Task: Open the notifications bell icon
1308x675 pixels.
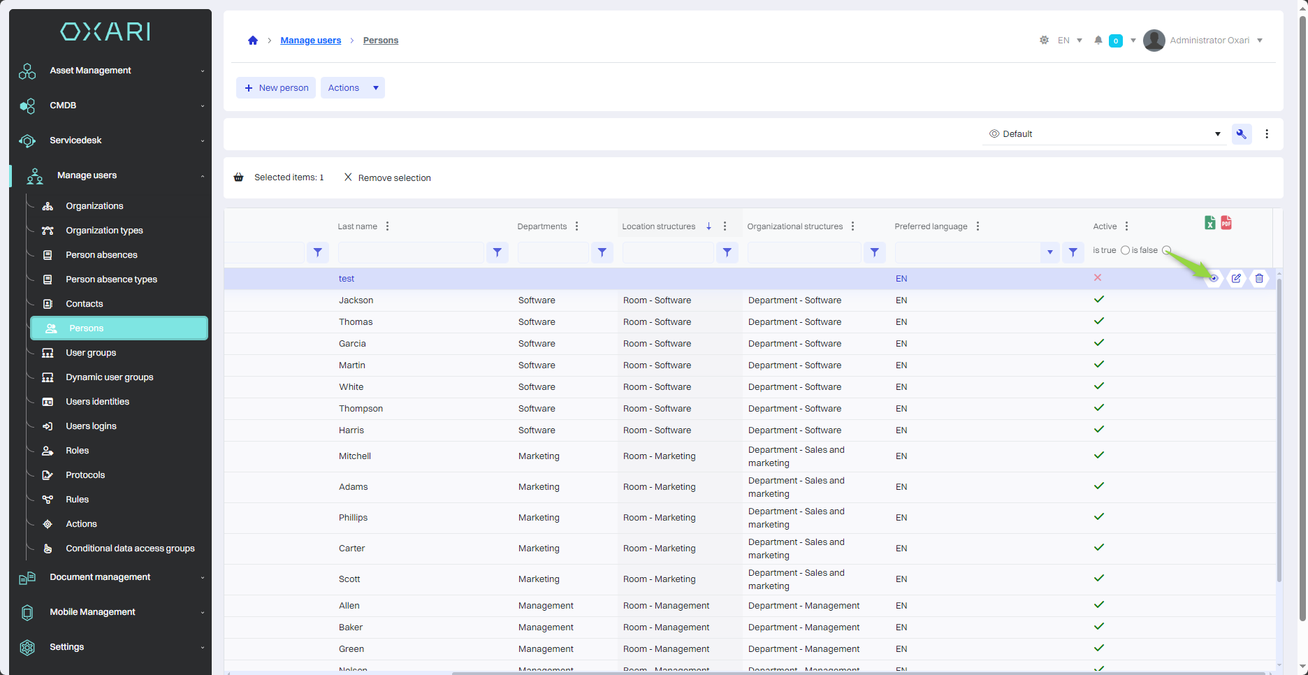Action: pos(1098,41)
